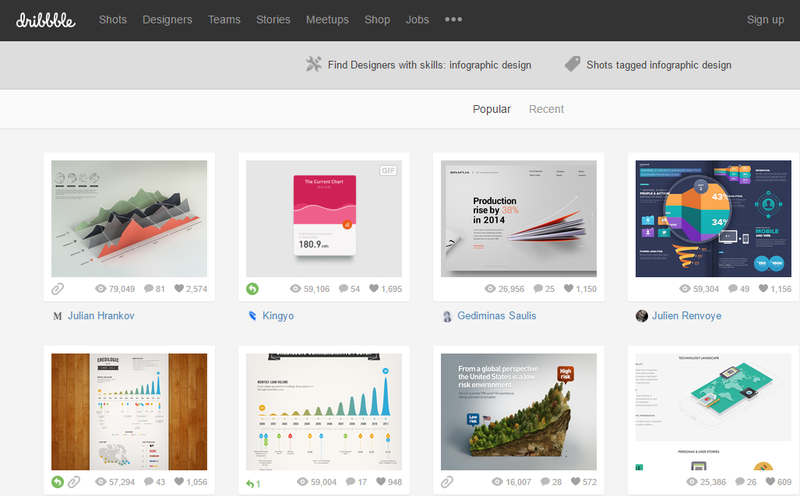This screenshot has height=496, width=800.
Task: Click the Sign up link
Action: 765,19
